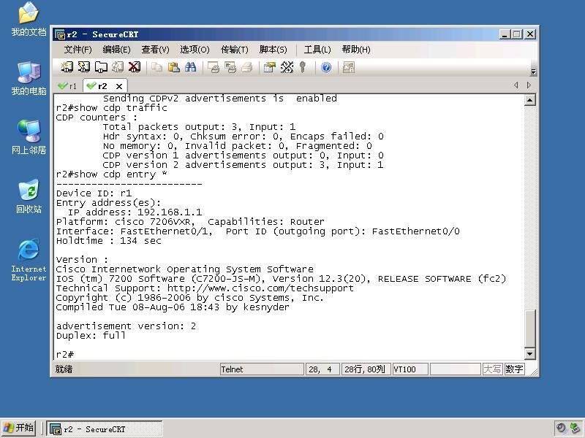Click the 大写 Caps Lock indicator
585x438 pixels.
point(492,369)
